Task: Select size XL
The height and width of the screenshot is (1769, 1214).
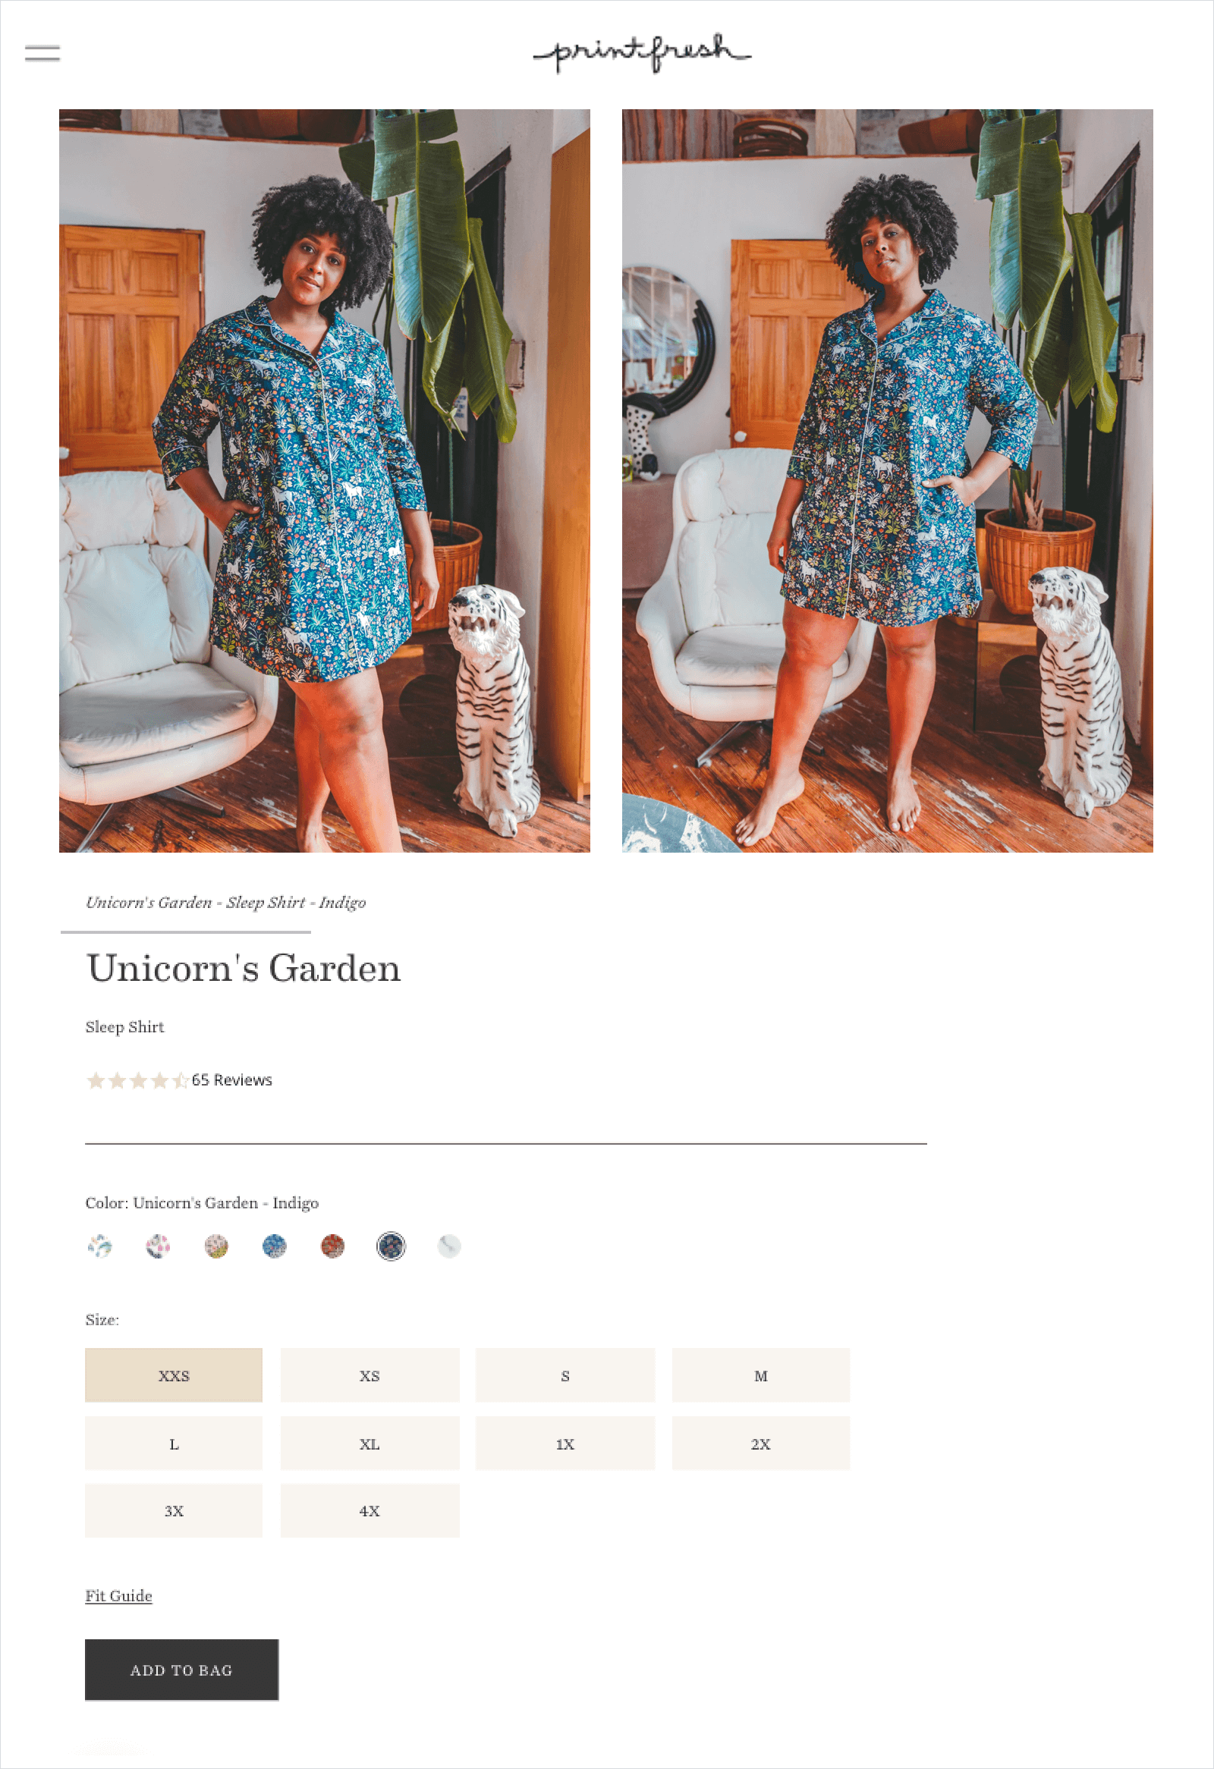Action: (370, 1444)
